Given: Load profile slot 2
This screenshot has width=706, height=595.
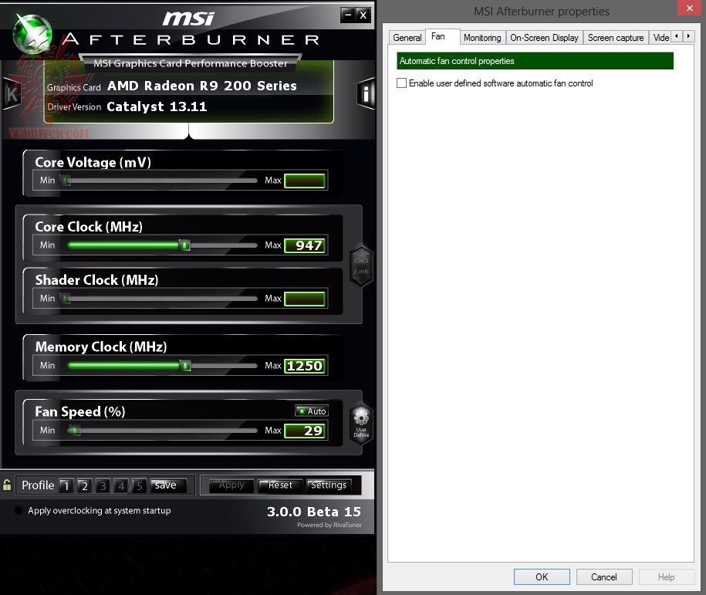Looking at the screenshot, I should (x=84, y=485).
